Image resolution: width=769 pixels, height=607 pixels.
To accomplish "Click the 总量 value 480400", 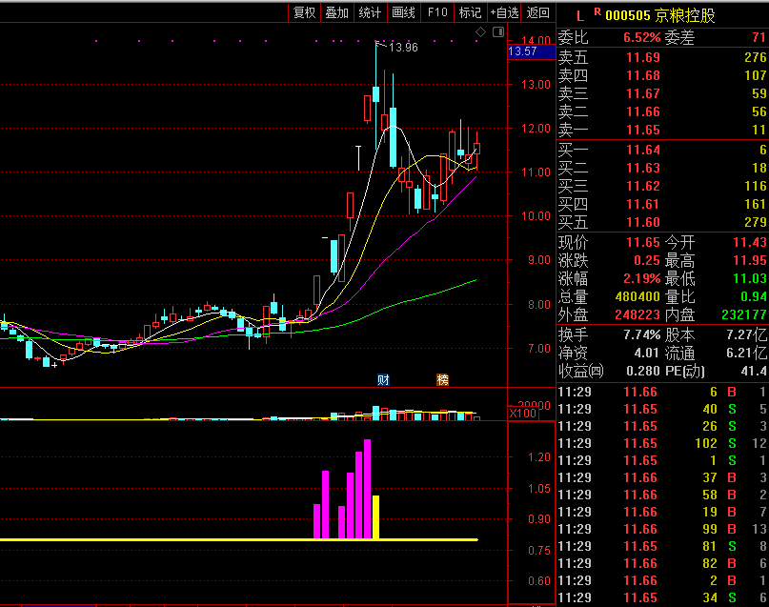I will pos(637,297).
